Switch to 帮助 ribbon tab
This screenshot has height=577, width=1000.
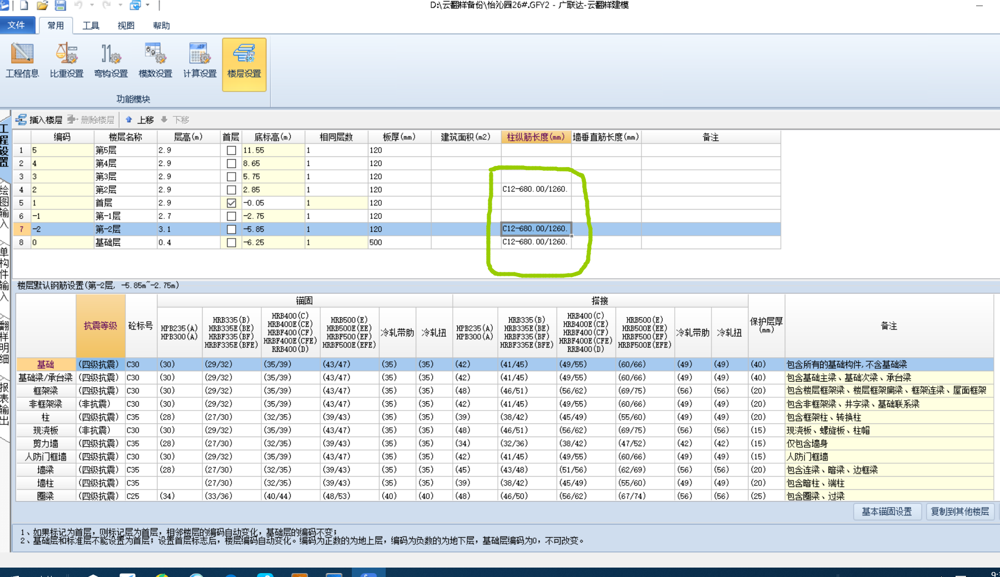click(161, 26)
